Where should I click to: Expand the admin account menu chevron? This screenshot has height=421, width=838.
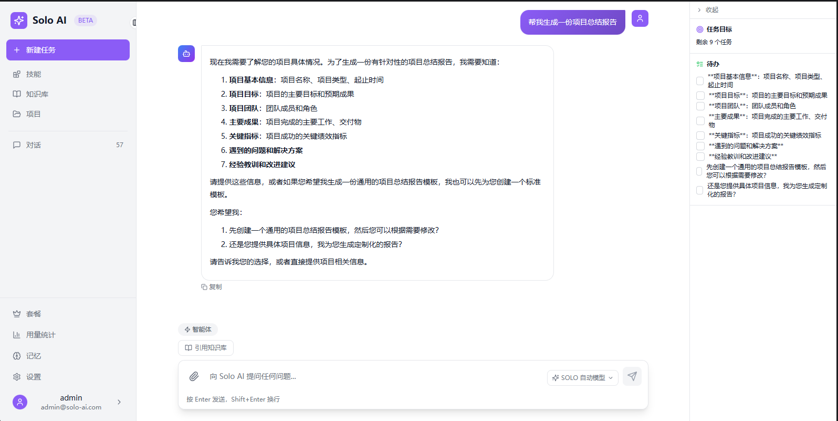click(x=119, y=402)
